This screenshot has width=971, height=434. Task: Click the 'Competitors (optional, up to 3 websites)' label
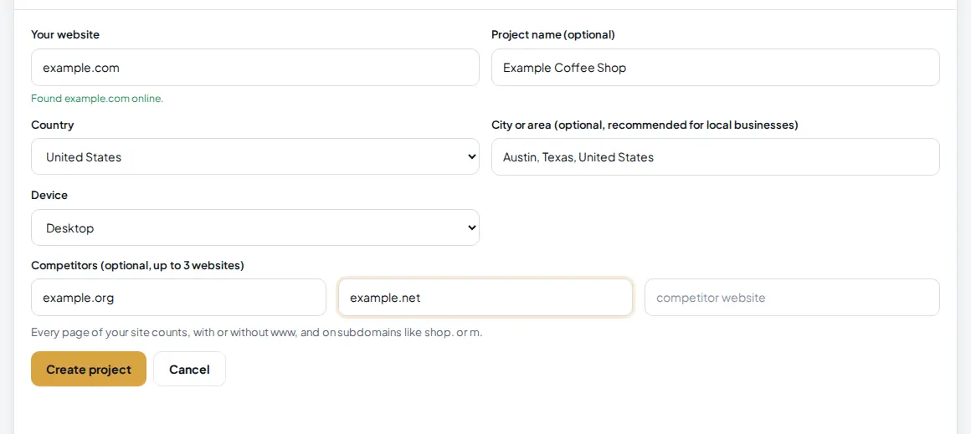137,266
